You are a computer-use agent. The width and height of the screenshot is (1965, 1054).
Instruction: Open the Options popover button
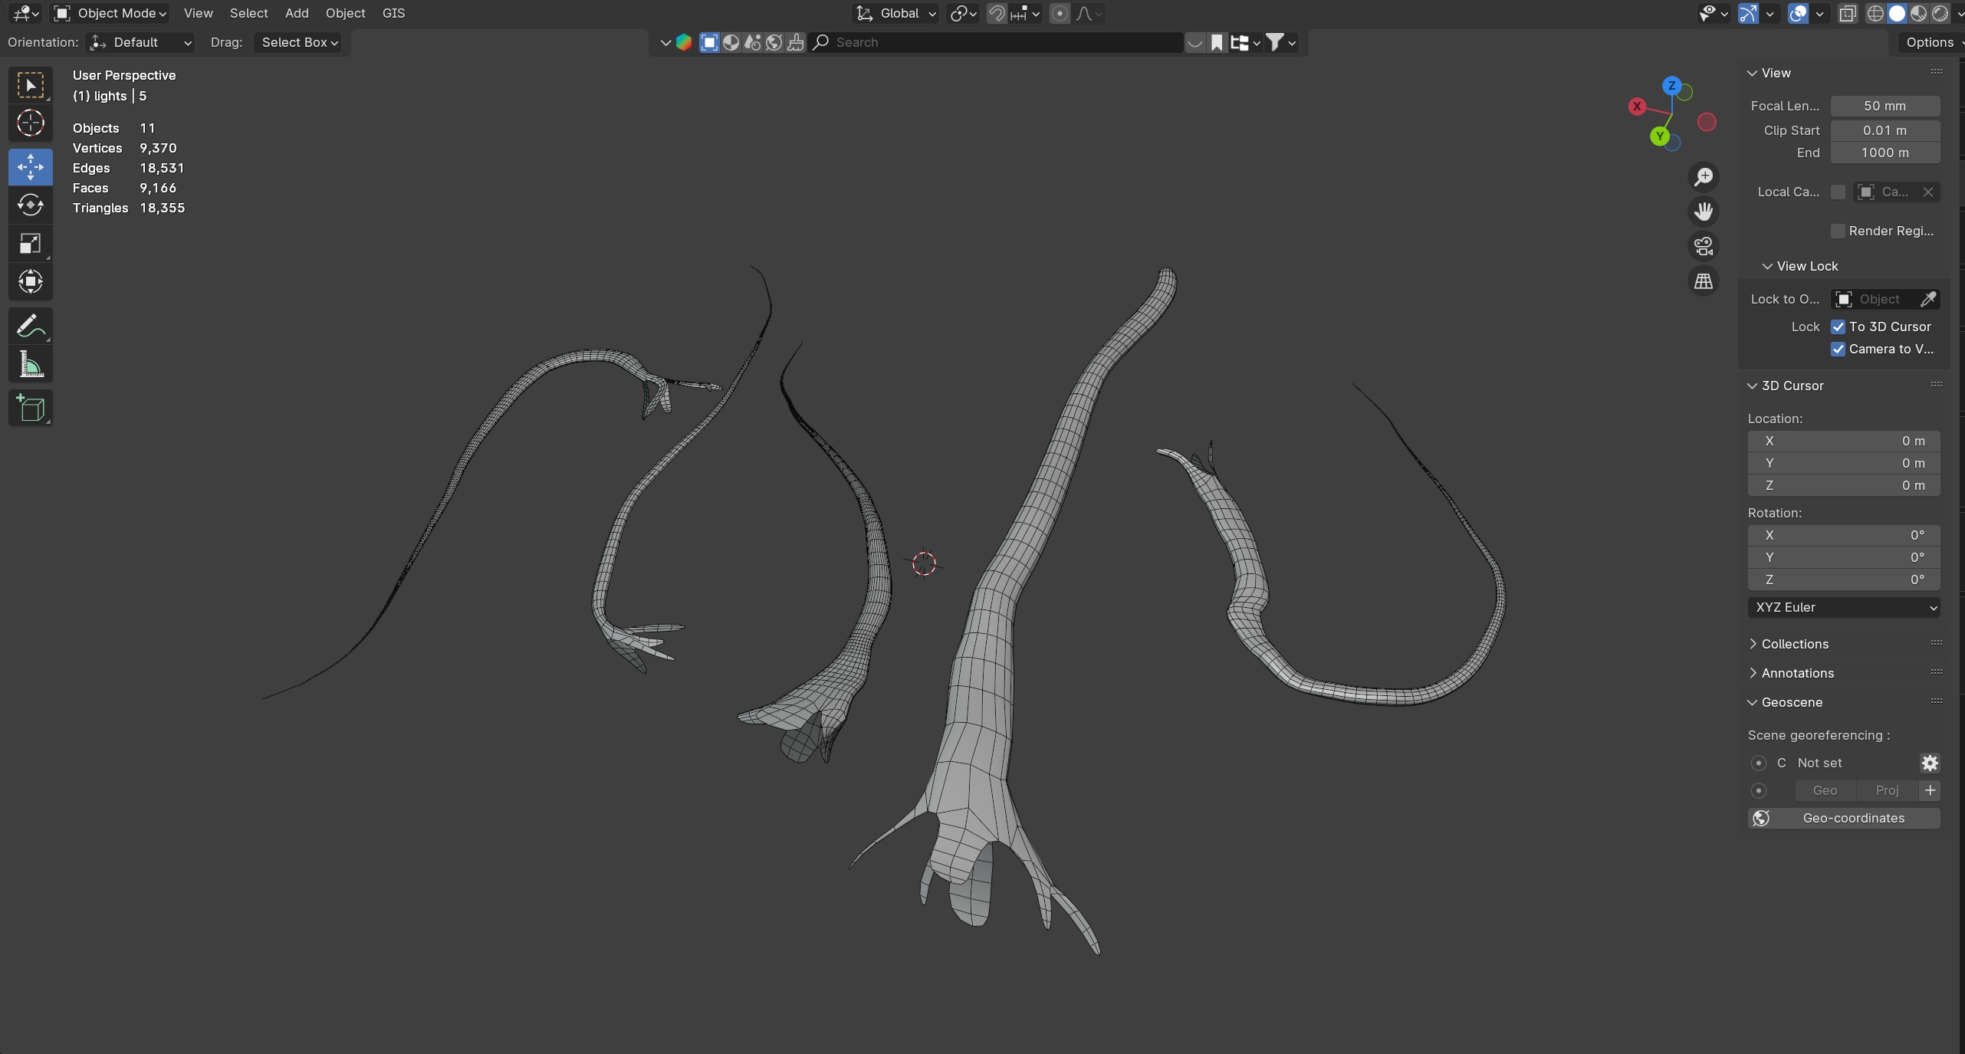click(1929, 42)
